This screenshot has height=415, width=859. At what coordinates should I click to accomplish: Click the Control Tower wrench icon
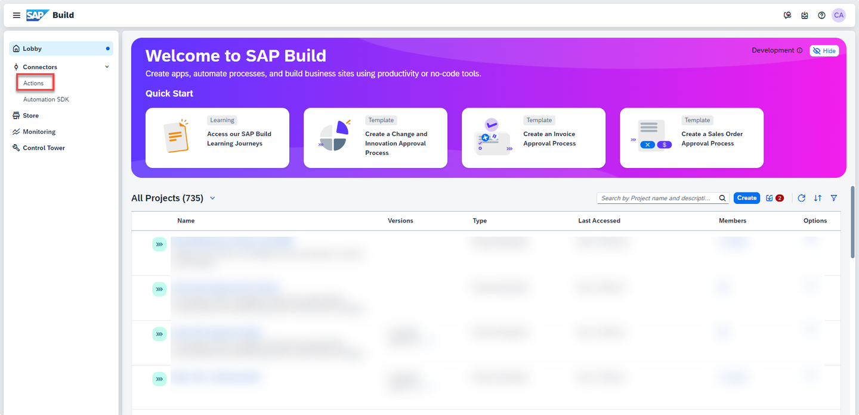pos(16,148)
